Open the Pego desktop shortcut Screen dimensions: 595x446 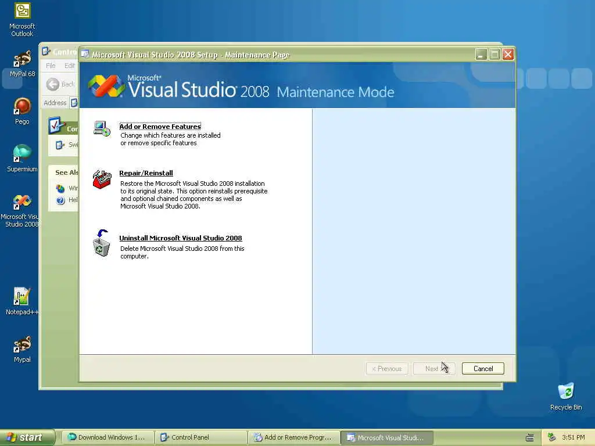22,111
